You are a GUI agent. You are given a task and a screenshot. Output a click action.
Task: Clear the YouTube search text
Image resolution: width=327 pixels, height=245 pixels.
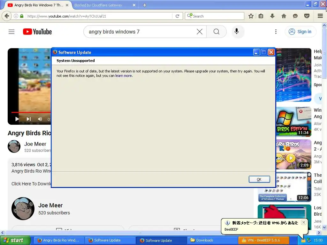tap(200, 32)
